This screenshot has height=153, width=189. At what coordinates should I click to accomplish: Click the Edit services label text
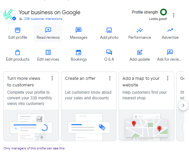[x=48, y=59]
